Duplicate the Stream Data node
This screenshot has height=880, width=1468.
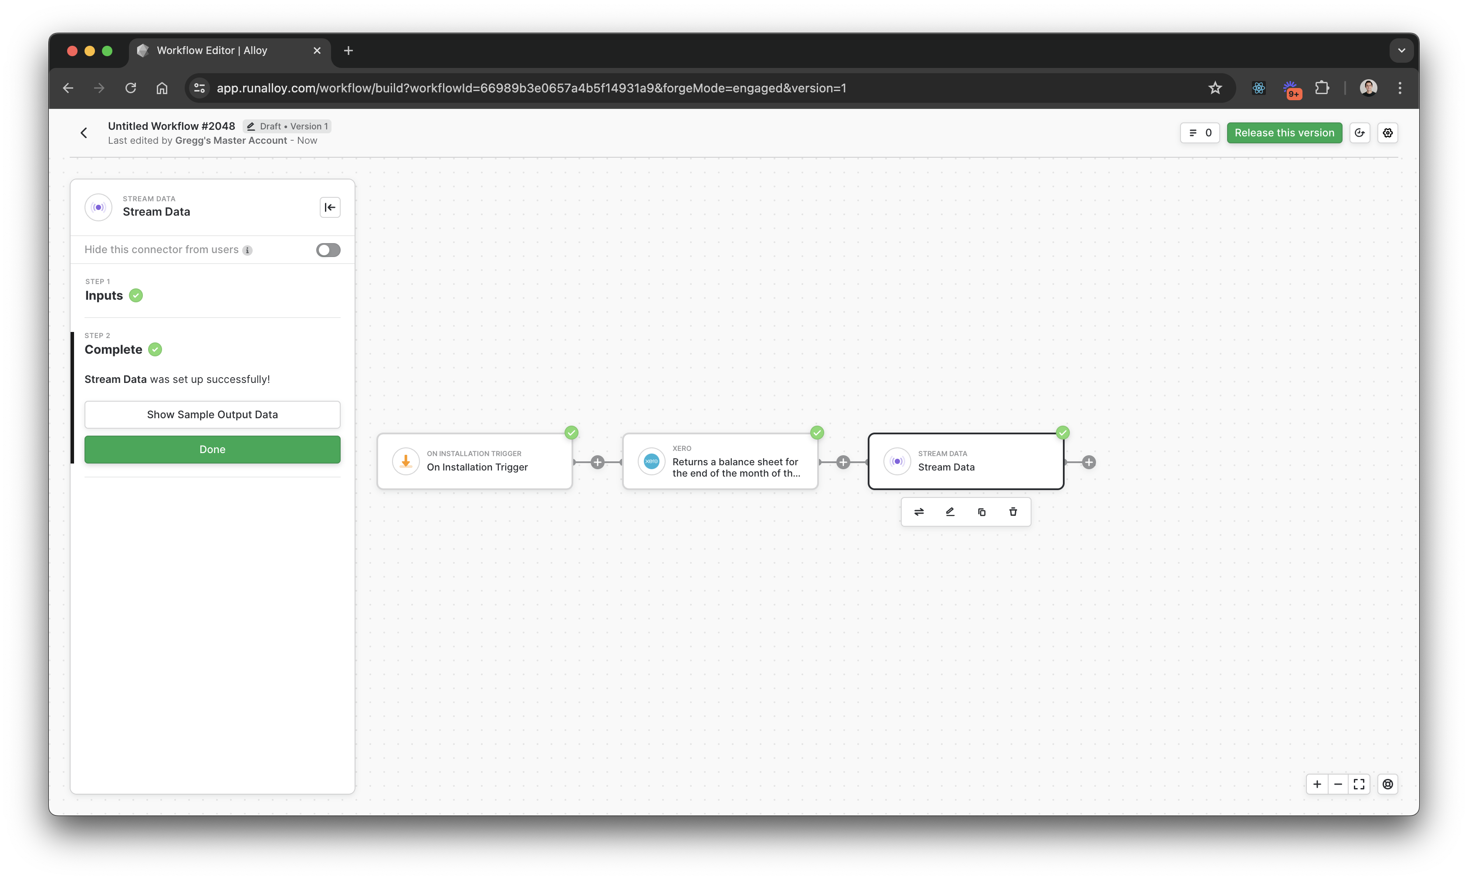[981, 512]
